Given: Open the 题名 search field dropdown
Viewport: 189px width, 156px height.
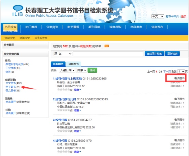Looking at the screenshot, I should tap(62, 54).
